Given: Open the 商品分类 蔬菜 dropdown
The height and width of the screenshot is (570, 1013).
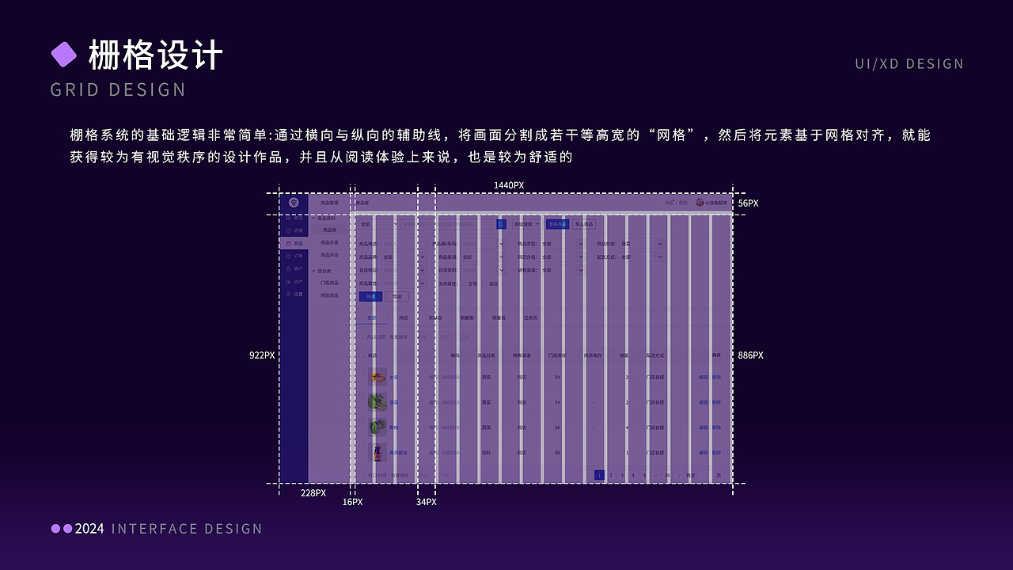Looking at the screenshot, I should [x=642, y=244].
